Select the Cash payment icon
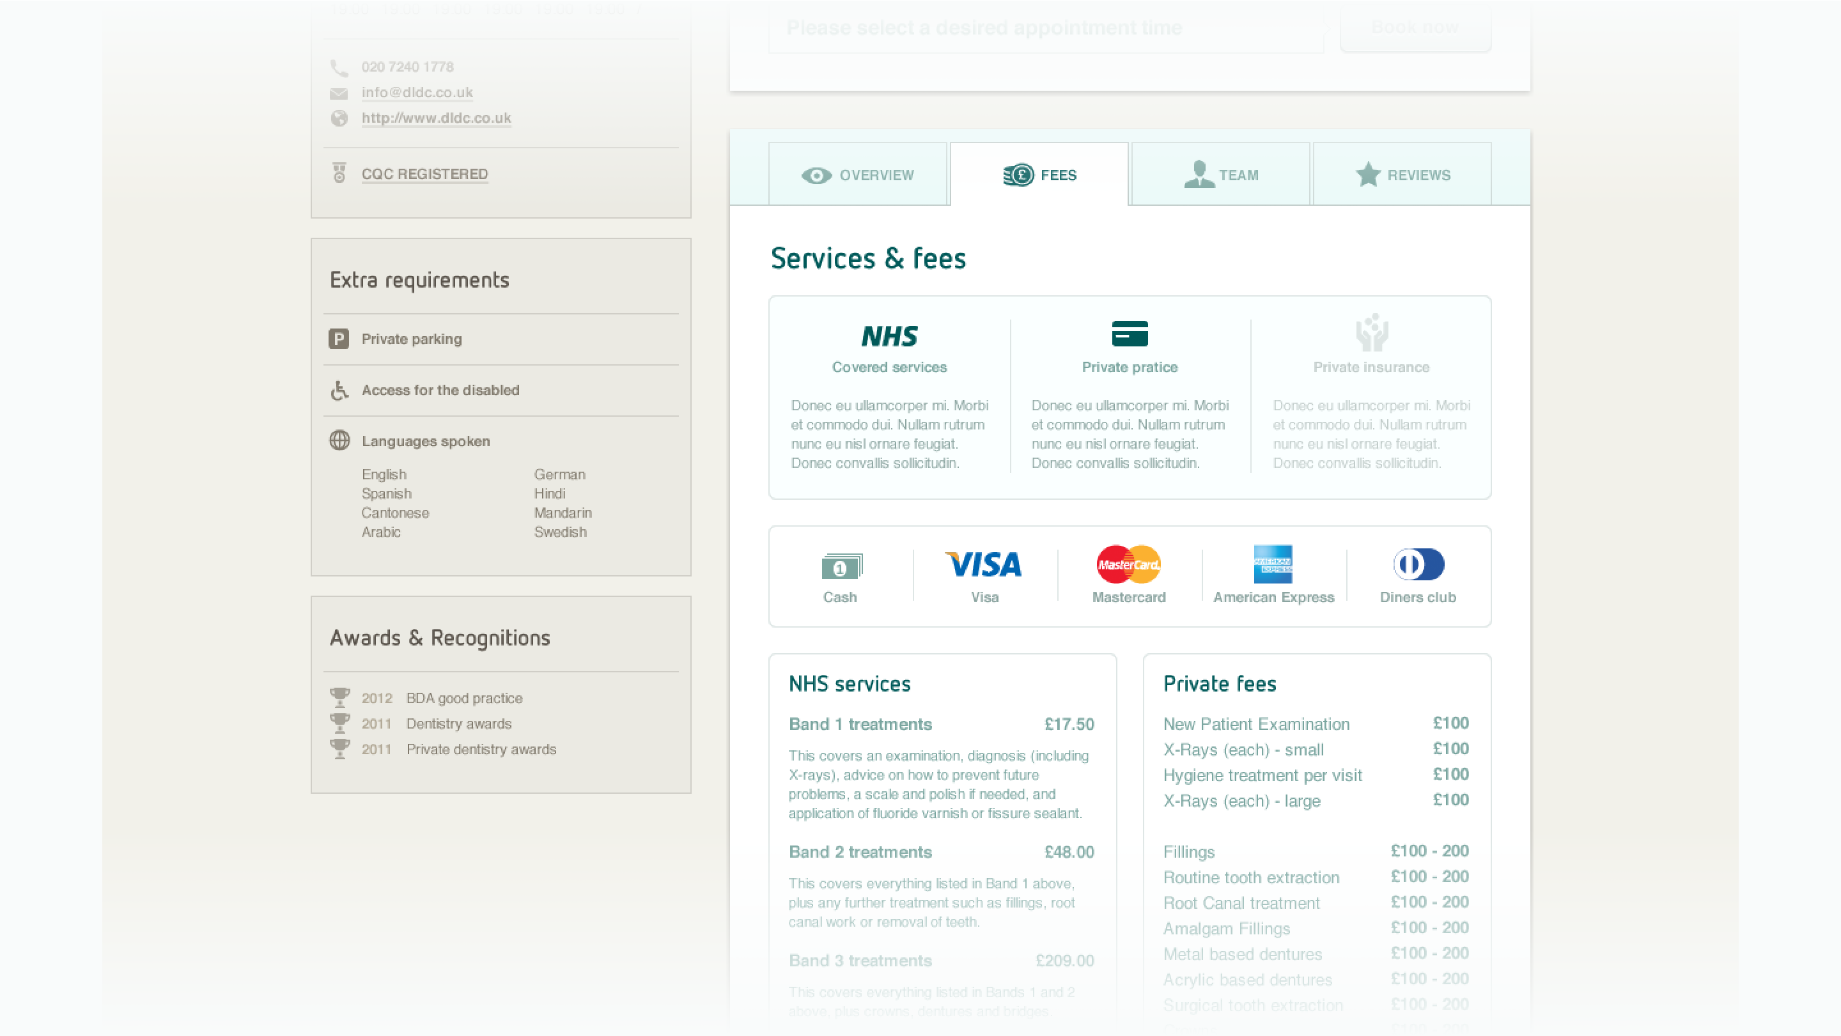The image size is (1841, 1036). pyautogui.click(x=841, y=568)
